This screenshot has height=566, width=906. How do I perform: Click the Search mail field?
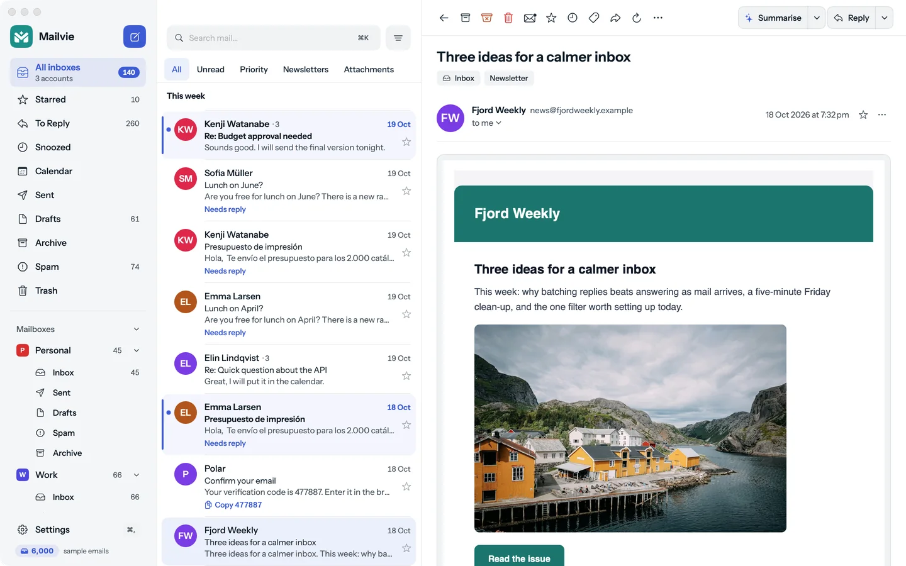(274, 38)
